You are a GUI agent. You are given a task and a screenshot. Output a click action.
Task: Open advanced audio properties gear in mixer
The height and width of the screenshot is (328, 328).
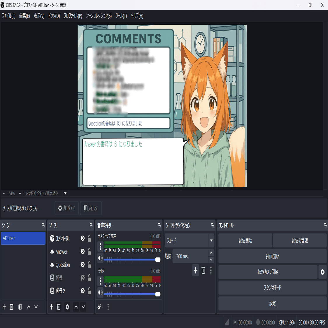coord(99,307)
